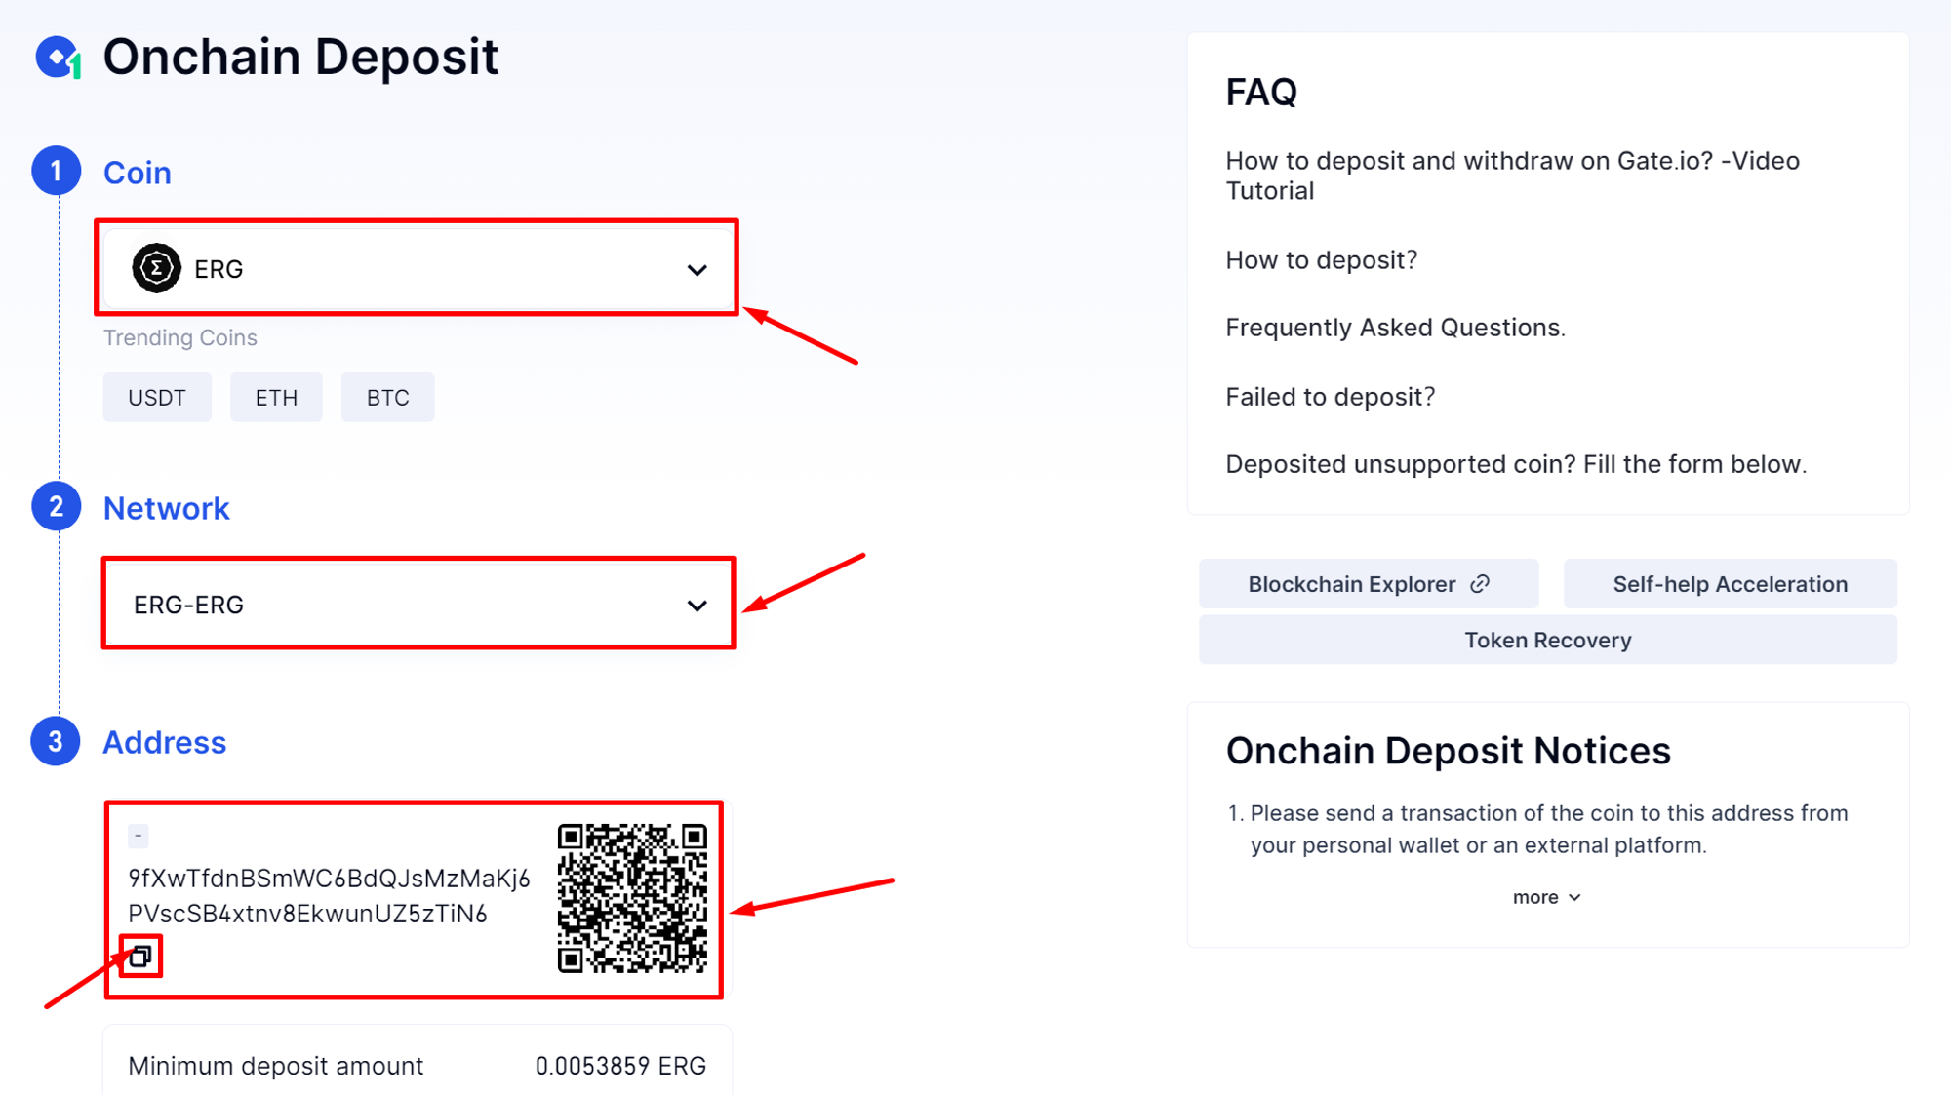Click the step 3 circle badge
The height and width of the screenshot is (1095, 1951).
(x=57, y=742)
